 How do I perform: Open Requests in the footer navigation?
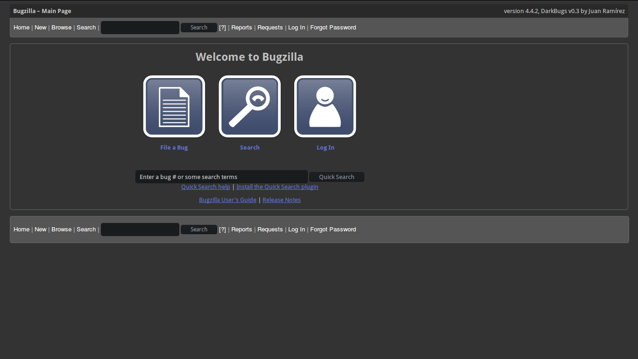pos(270,230)
